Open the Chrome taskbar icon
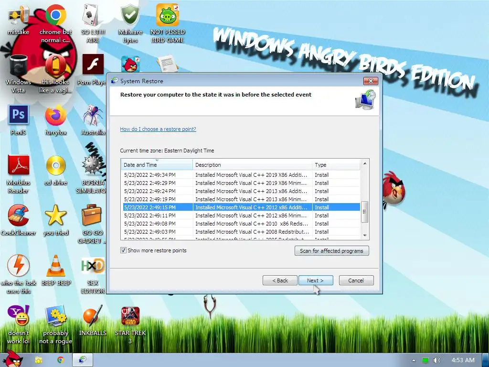The height and width of the screenshot is (367, 489). [x=60, y=360]
